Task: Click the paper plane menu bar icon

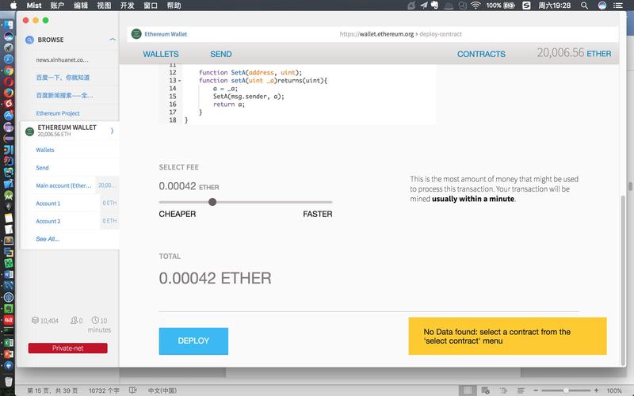Action: pos(423,6)
